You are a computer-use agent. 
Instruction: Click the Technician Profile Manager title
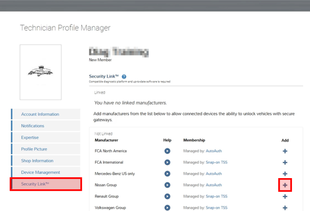[65, 28]
